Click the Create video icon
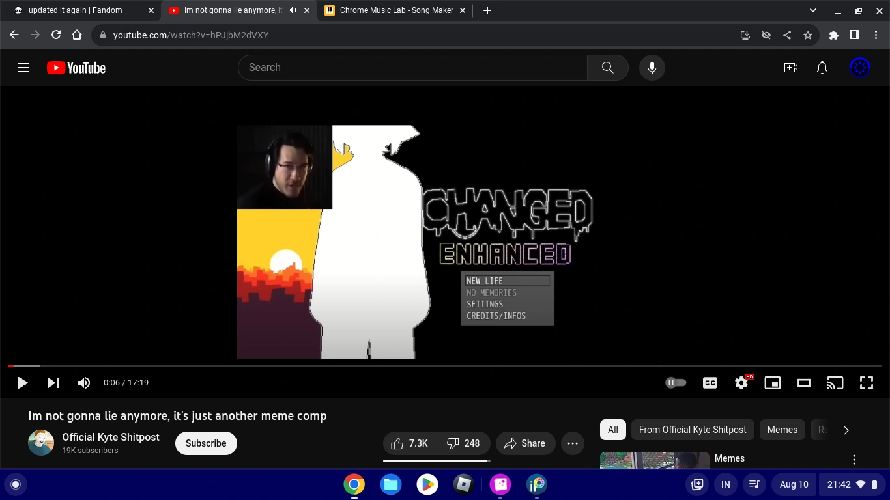890x500 pixels. [x=790, y=67]
